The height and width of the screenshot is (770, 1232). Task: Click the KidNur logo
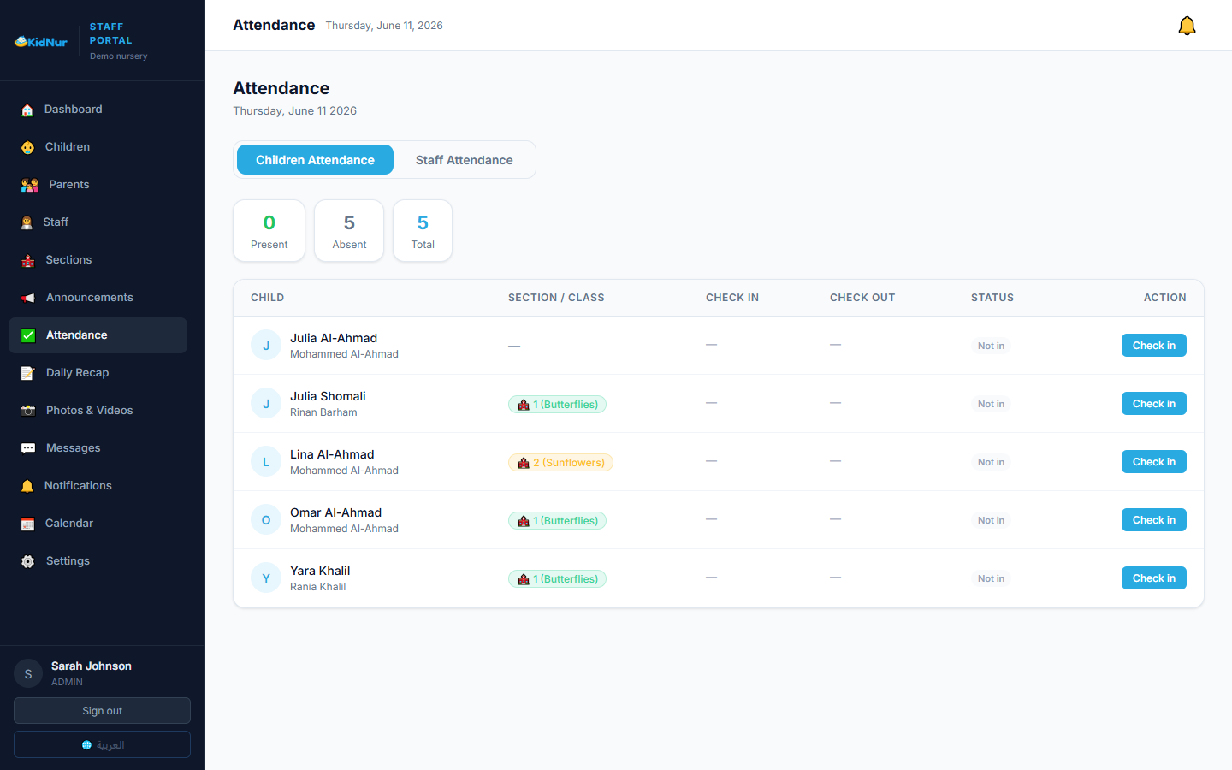pos(40,41)
